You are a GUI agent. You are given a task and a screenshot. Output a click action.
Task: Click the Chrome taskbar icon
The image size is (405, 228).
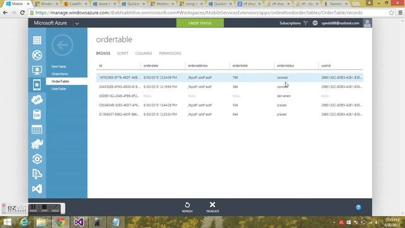click(x=61, y=222)
